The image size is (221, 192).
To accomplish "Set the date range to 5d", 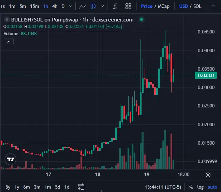I will (58, 187).
